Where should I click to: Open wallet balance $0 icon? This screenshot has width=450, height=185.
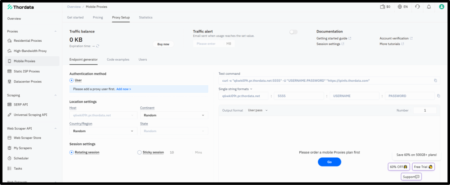(382, 7)
